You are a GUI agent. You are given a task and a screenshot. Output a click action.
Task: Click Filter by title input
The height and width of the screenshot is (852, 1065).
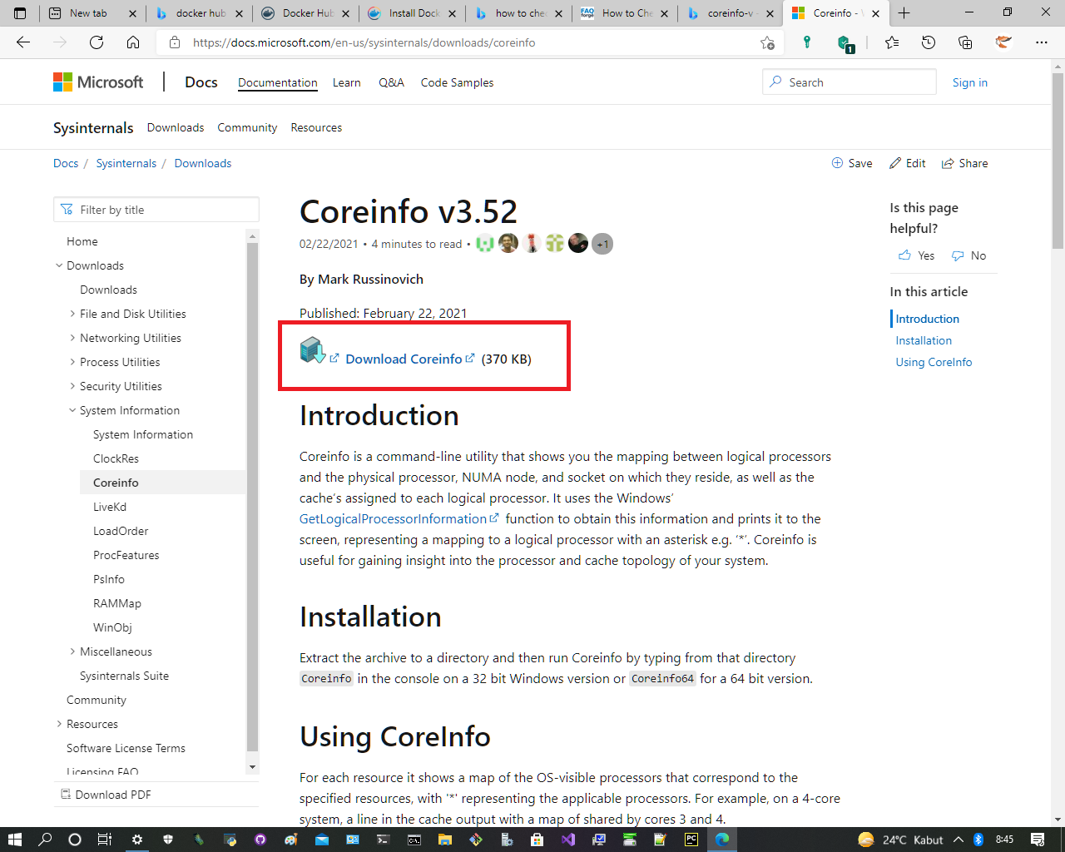click(156, 210)
